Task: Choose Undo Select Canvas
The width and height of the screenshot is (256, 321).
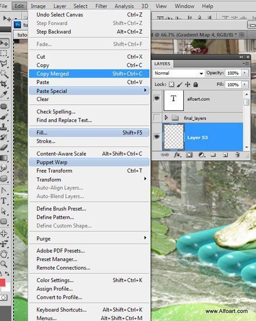Action: (x=89, y=14)
